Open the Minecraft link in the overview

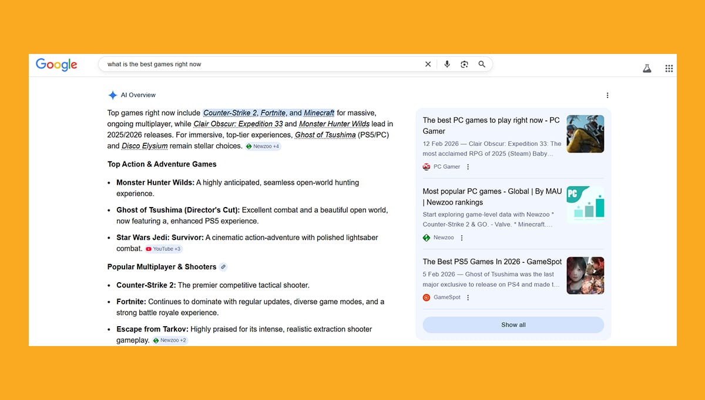pos(319,113)
